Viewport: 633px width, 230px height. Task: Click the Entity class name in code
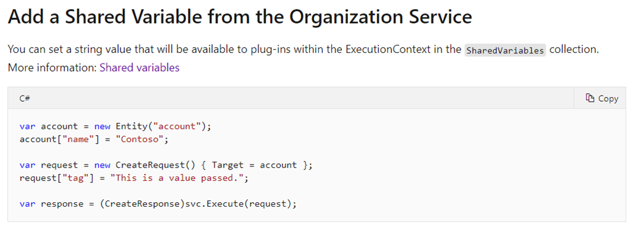tap(131, 126)
